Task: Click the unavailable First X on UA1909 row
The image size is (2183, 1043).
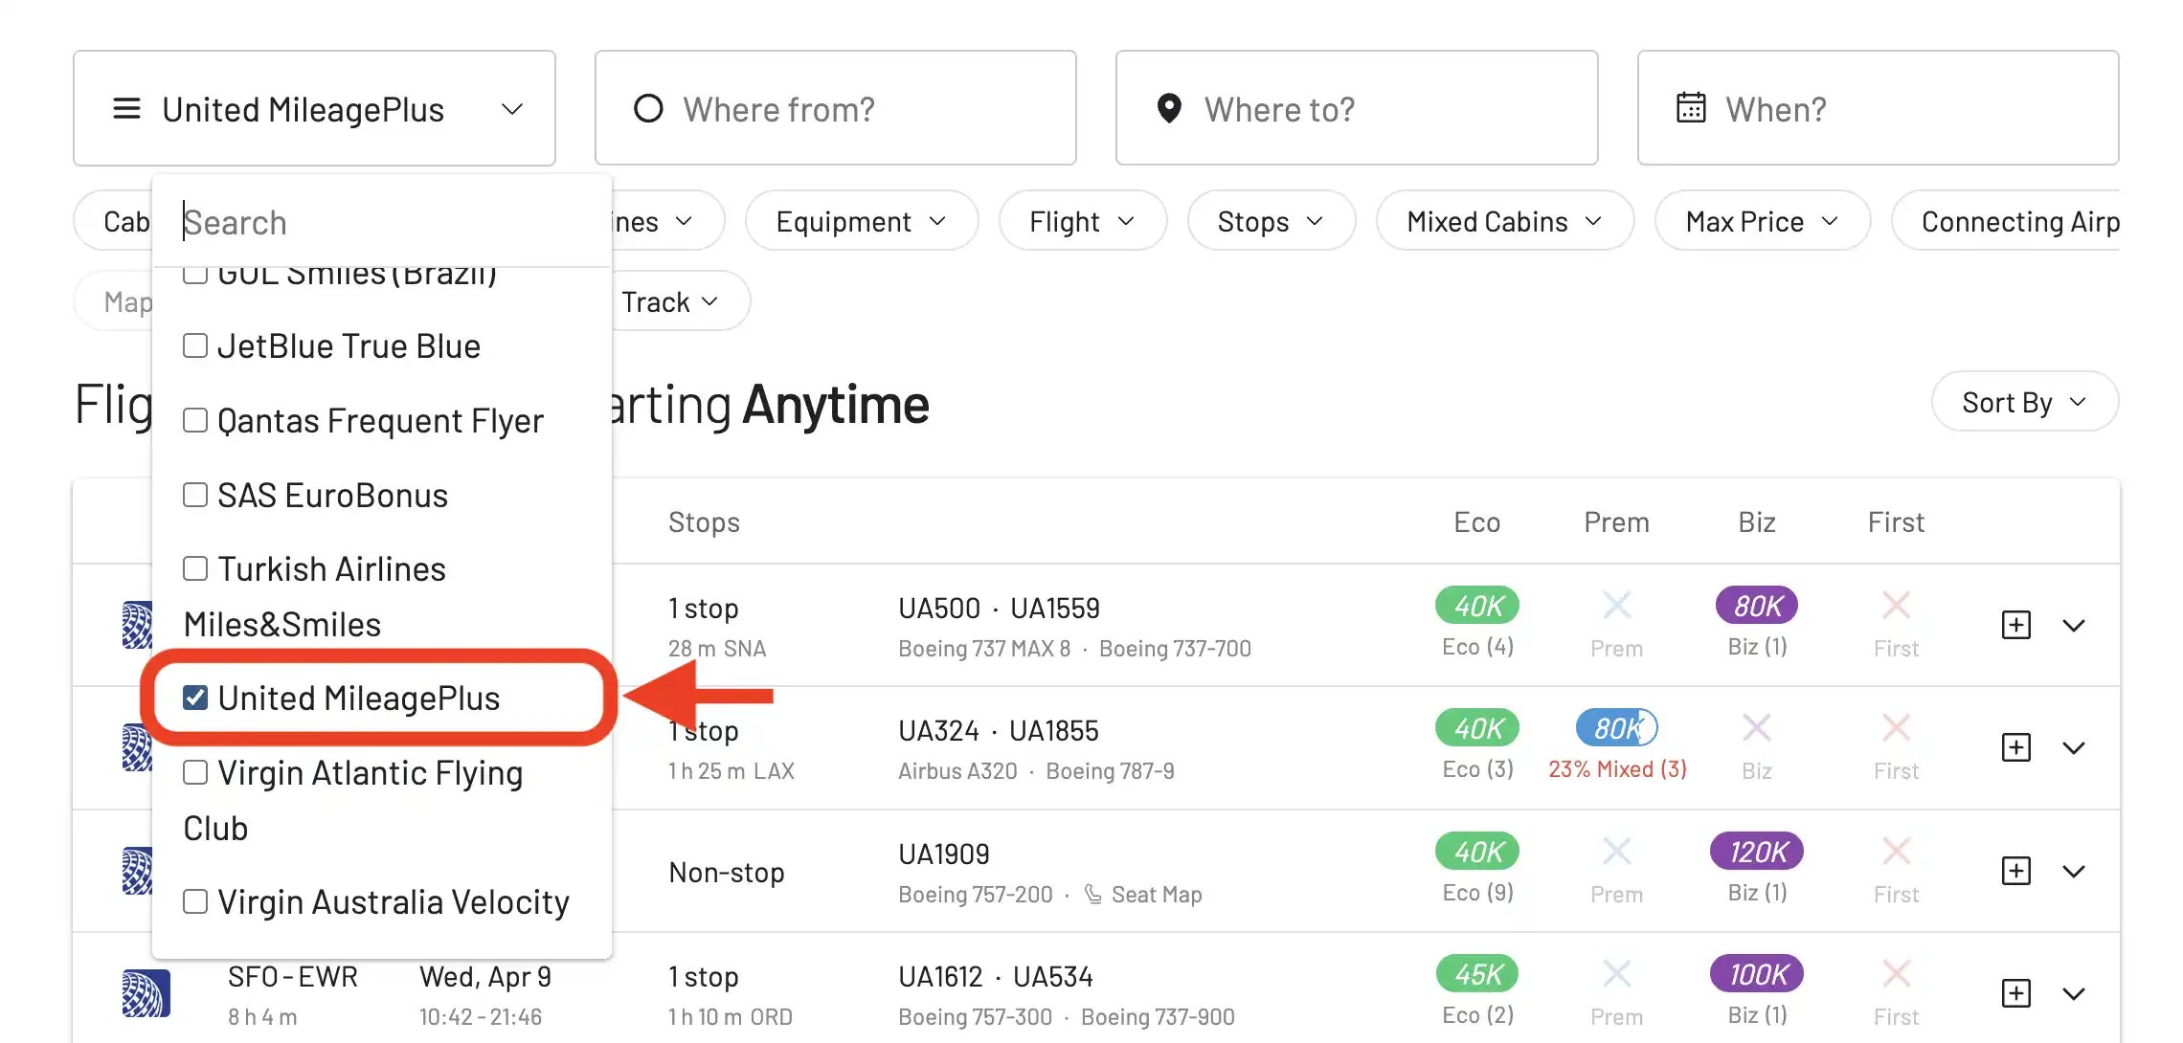Action: (1896, 851)
